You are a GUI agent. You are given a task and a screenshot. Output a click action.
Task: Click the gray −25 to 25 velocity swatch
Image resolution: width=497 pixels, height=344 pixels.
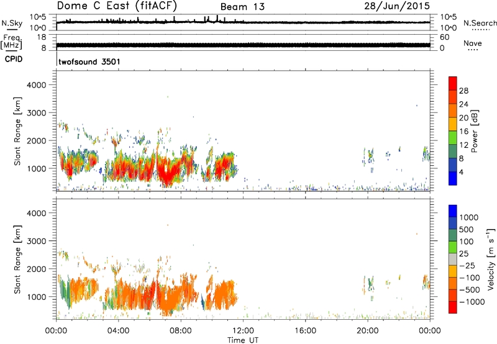[x=453, y=260]
